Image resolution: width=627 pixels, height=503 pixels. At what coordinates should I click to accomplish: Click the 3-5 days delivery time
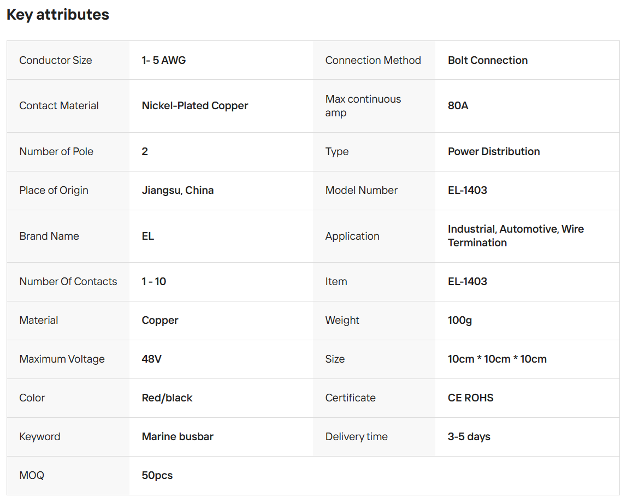[469, 436]
